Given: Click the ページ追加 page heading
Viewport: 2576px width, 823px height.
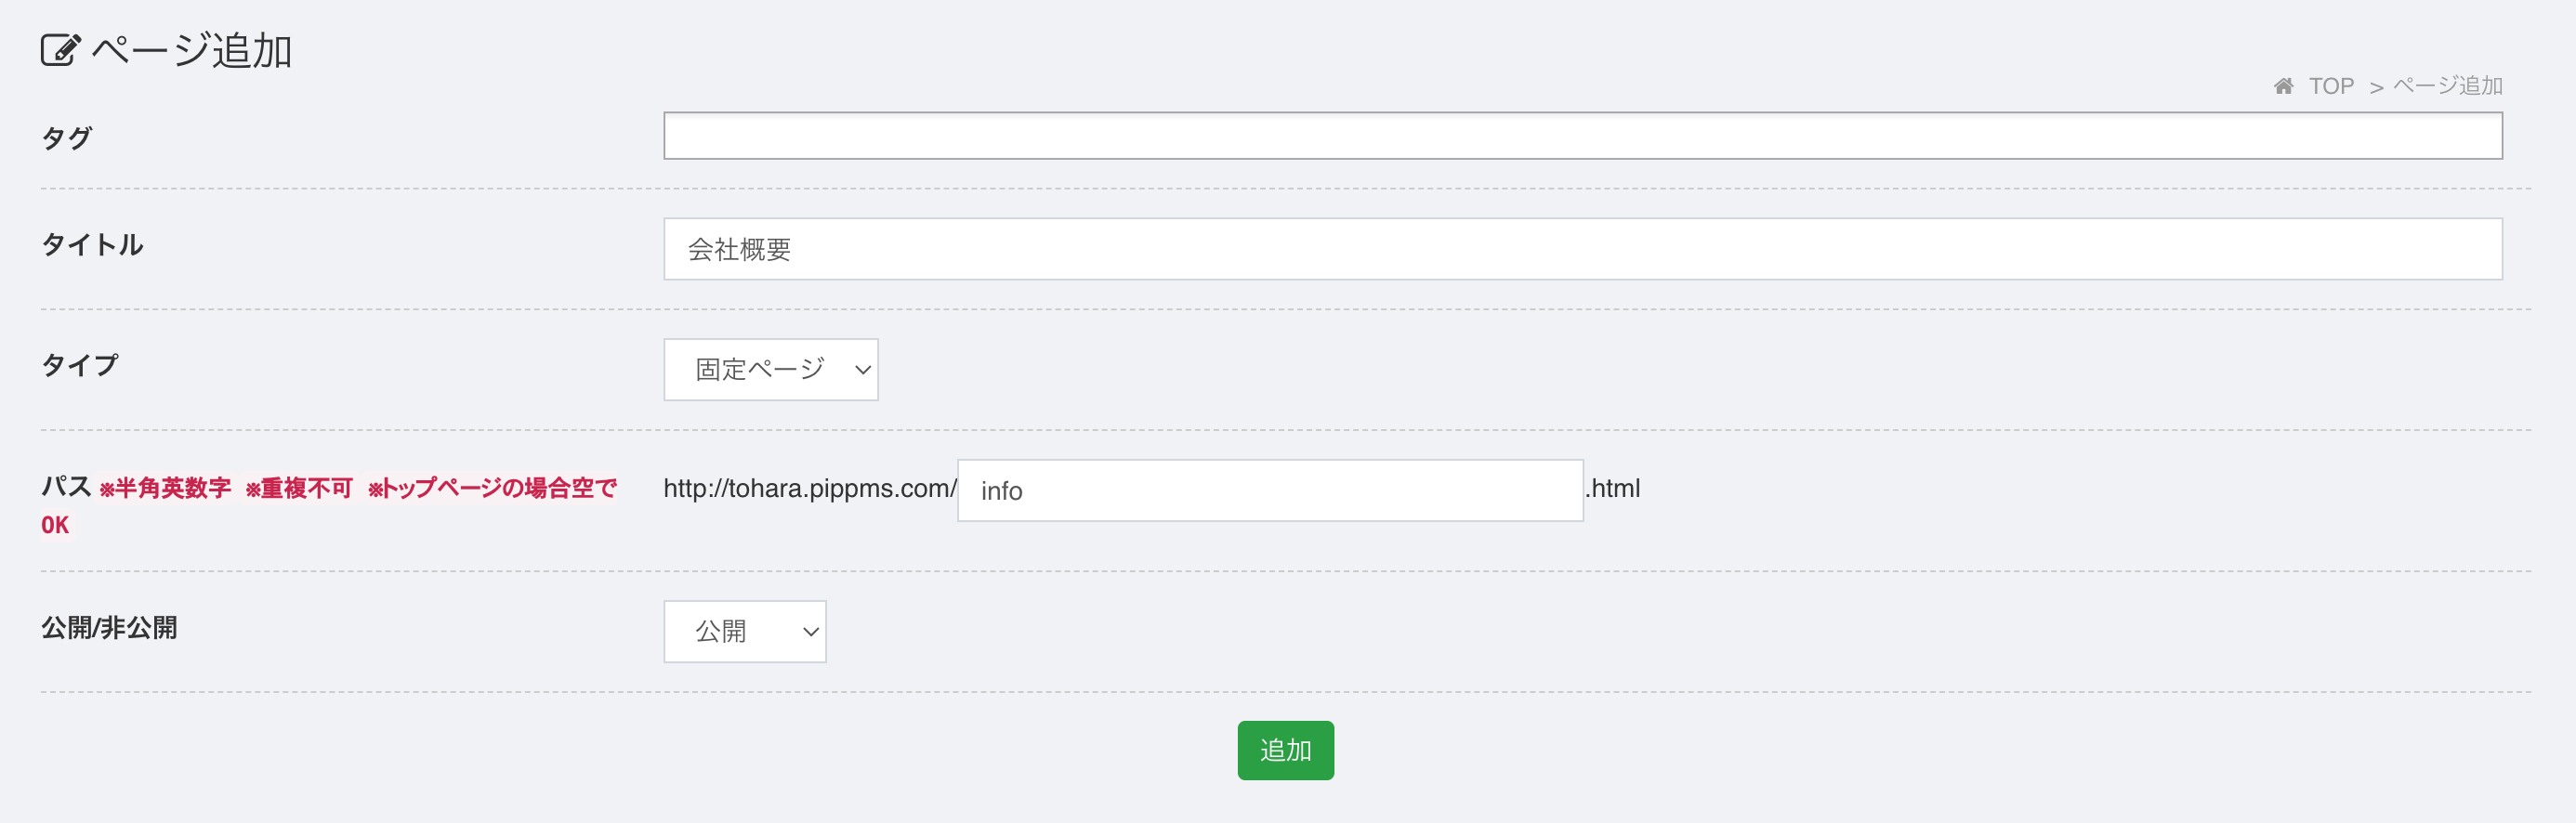Looking at the screenshot, I should click(192, 50).
